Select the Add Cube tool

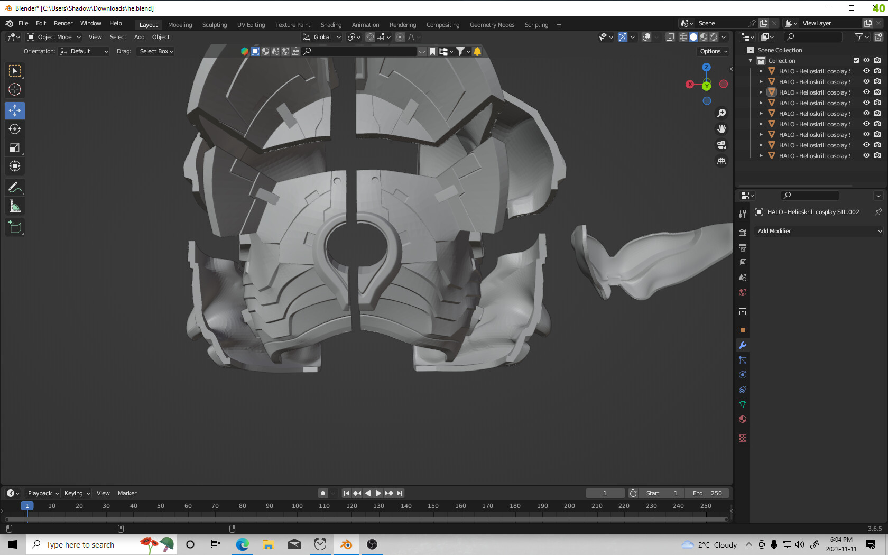pyautogui.click(x=15, y=227)
